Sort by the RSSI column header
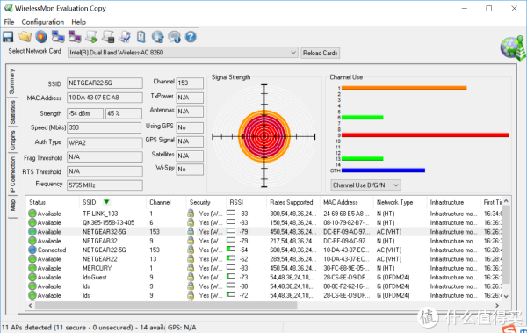527x333 pixels. pos(236,202)
